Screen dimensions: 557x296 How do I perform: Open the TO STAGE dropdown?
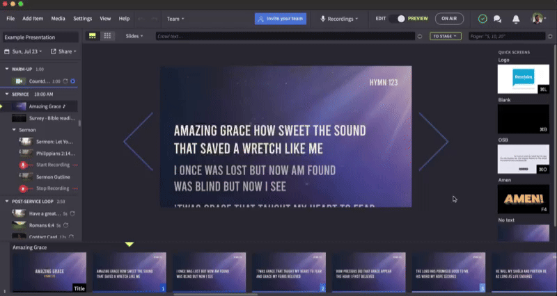446,36
